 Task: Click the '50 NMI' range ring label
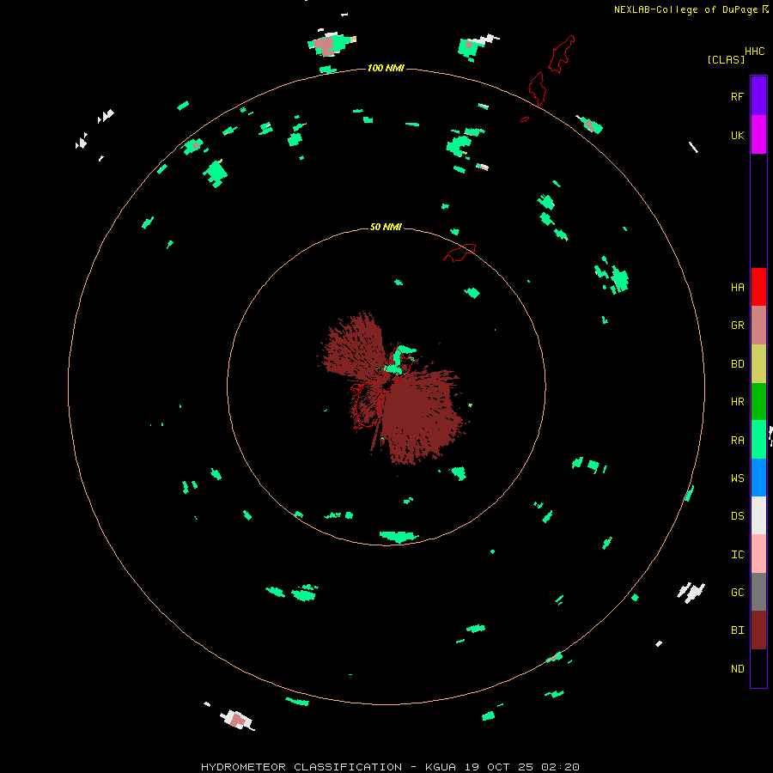[386, 227]
